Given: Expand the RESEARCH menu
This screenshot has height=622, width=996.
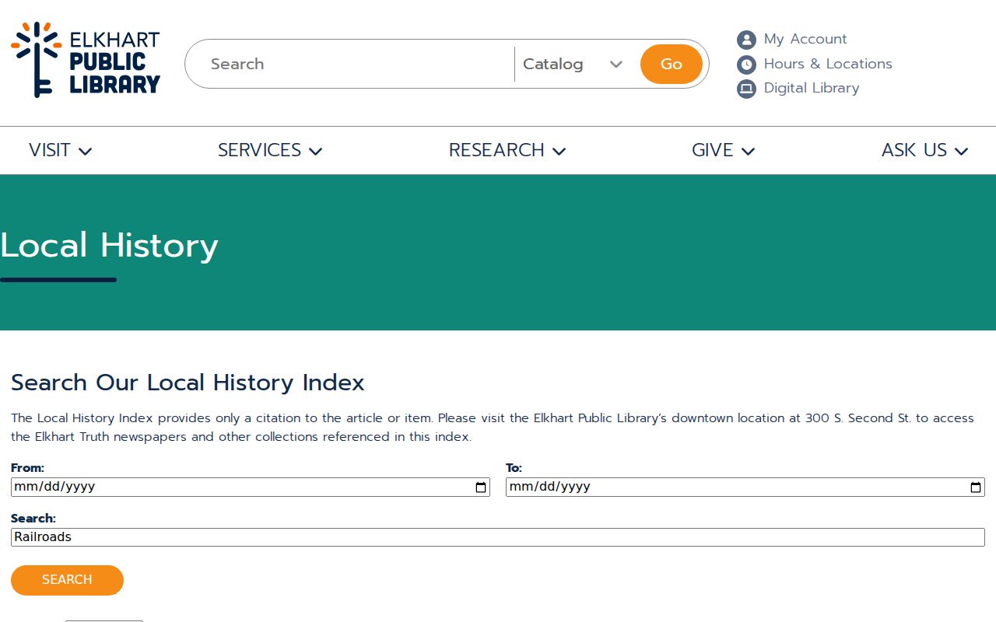Looking at the screenshot, I should point(507,150).
